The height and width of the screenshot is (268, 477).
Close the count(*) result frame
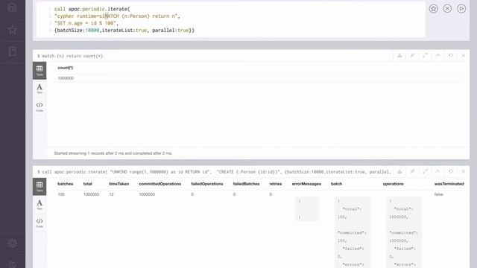coord(464,55)
